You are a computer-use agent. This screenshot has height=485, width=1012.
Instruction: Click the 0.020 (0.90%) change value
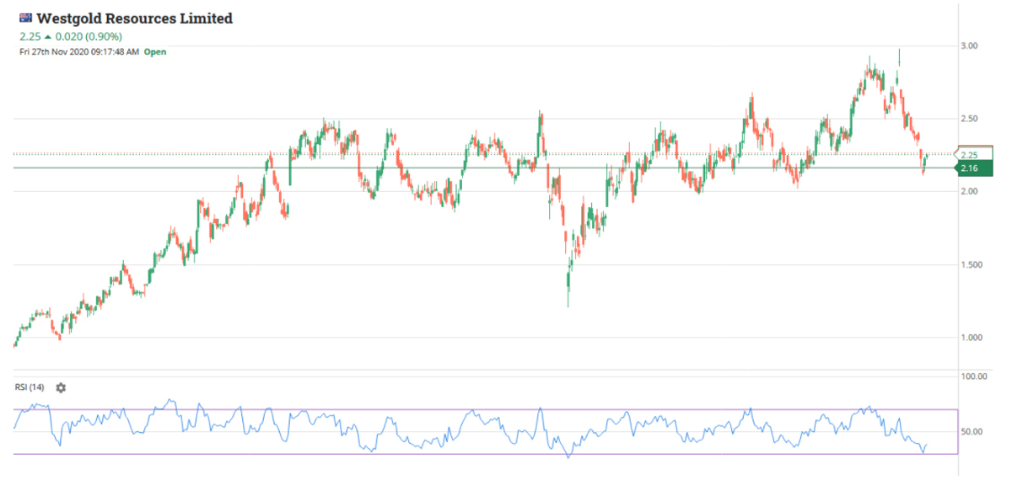tap(89, 37)
